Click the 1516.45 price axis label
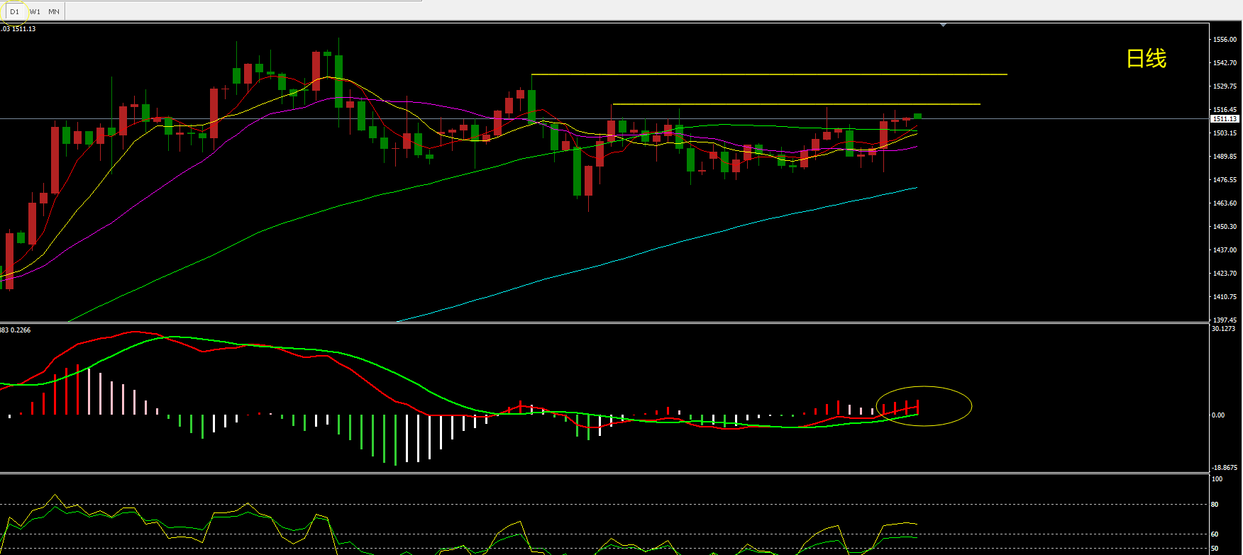Image resolution: width=1243 pixels, height=555 pixels. 1225,110
